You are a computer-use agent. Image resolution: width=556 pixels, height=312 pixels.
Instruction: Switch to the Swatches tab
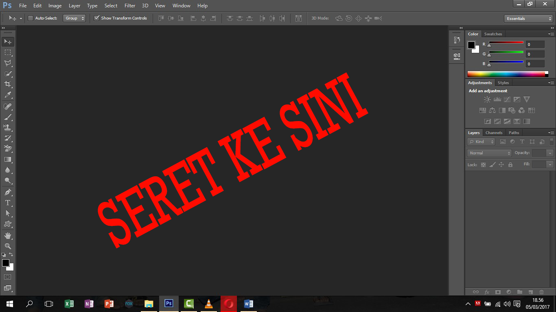[493, 34]
